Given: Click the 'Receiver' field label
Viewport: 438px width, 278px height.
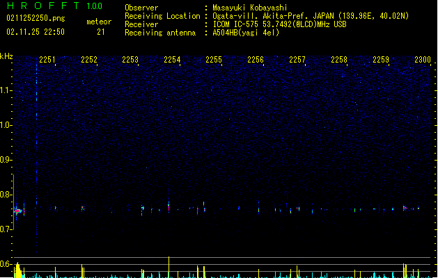Looking at the screenshot, I should point(141,24).
